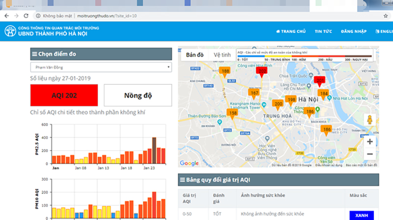
Task: Bookmark this page using the star icon
Action: (386, 16)
